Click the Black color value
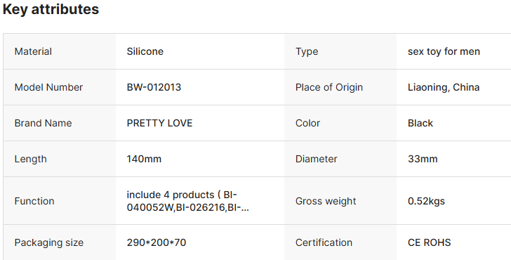511x260 pixels. click(x=420, y=123)
